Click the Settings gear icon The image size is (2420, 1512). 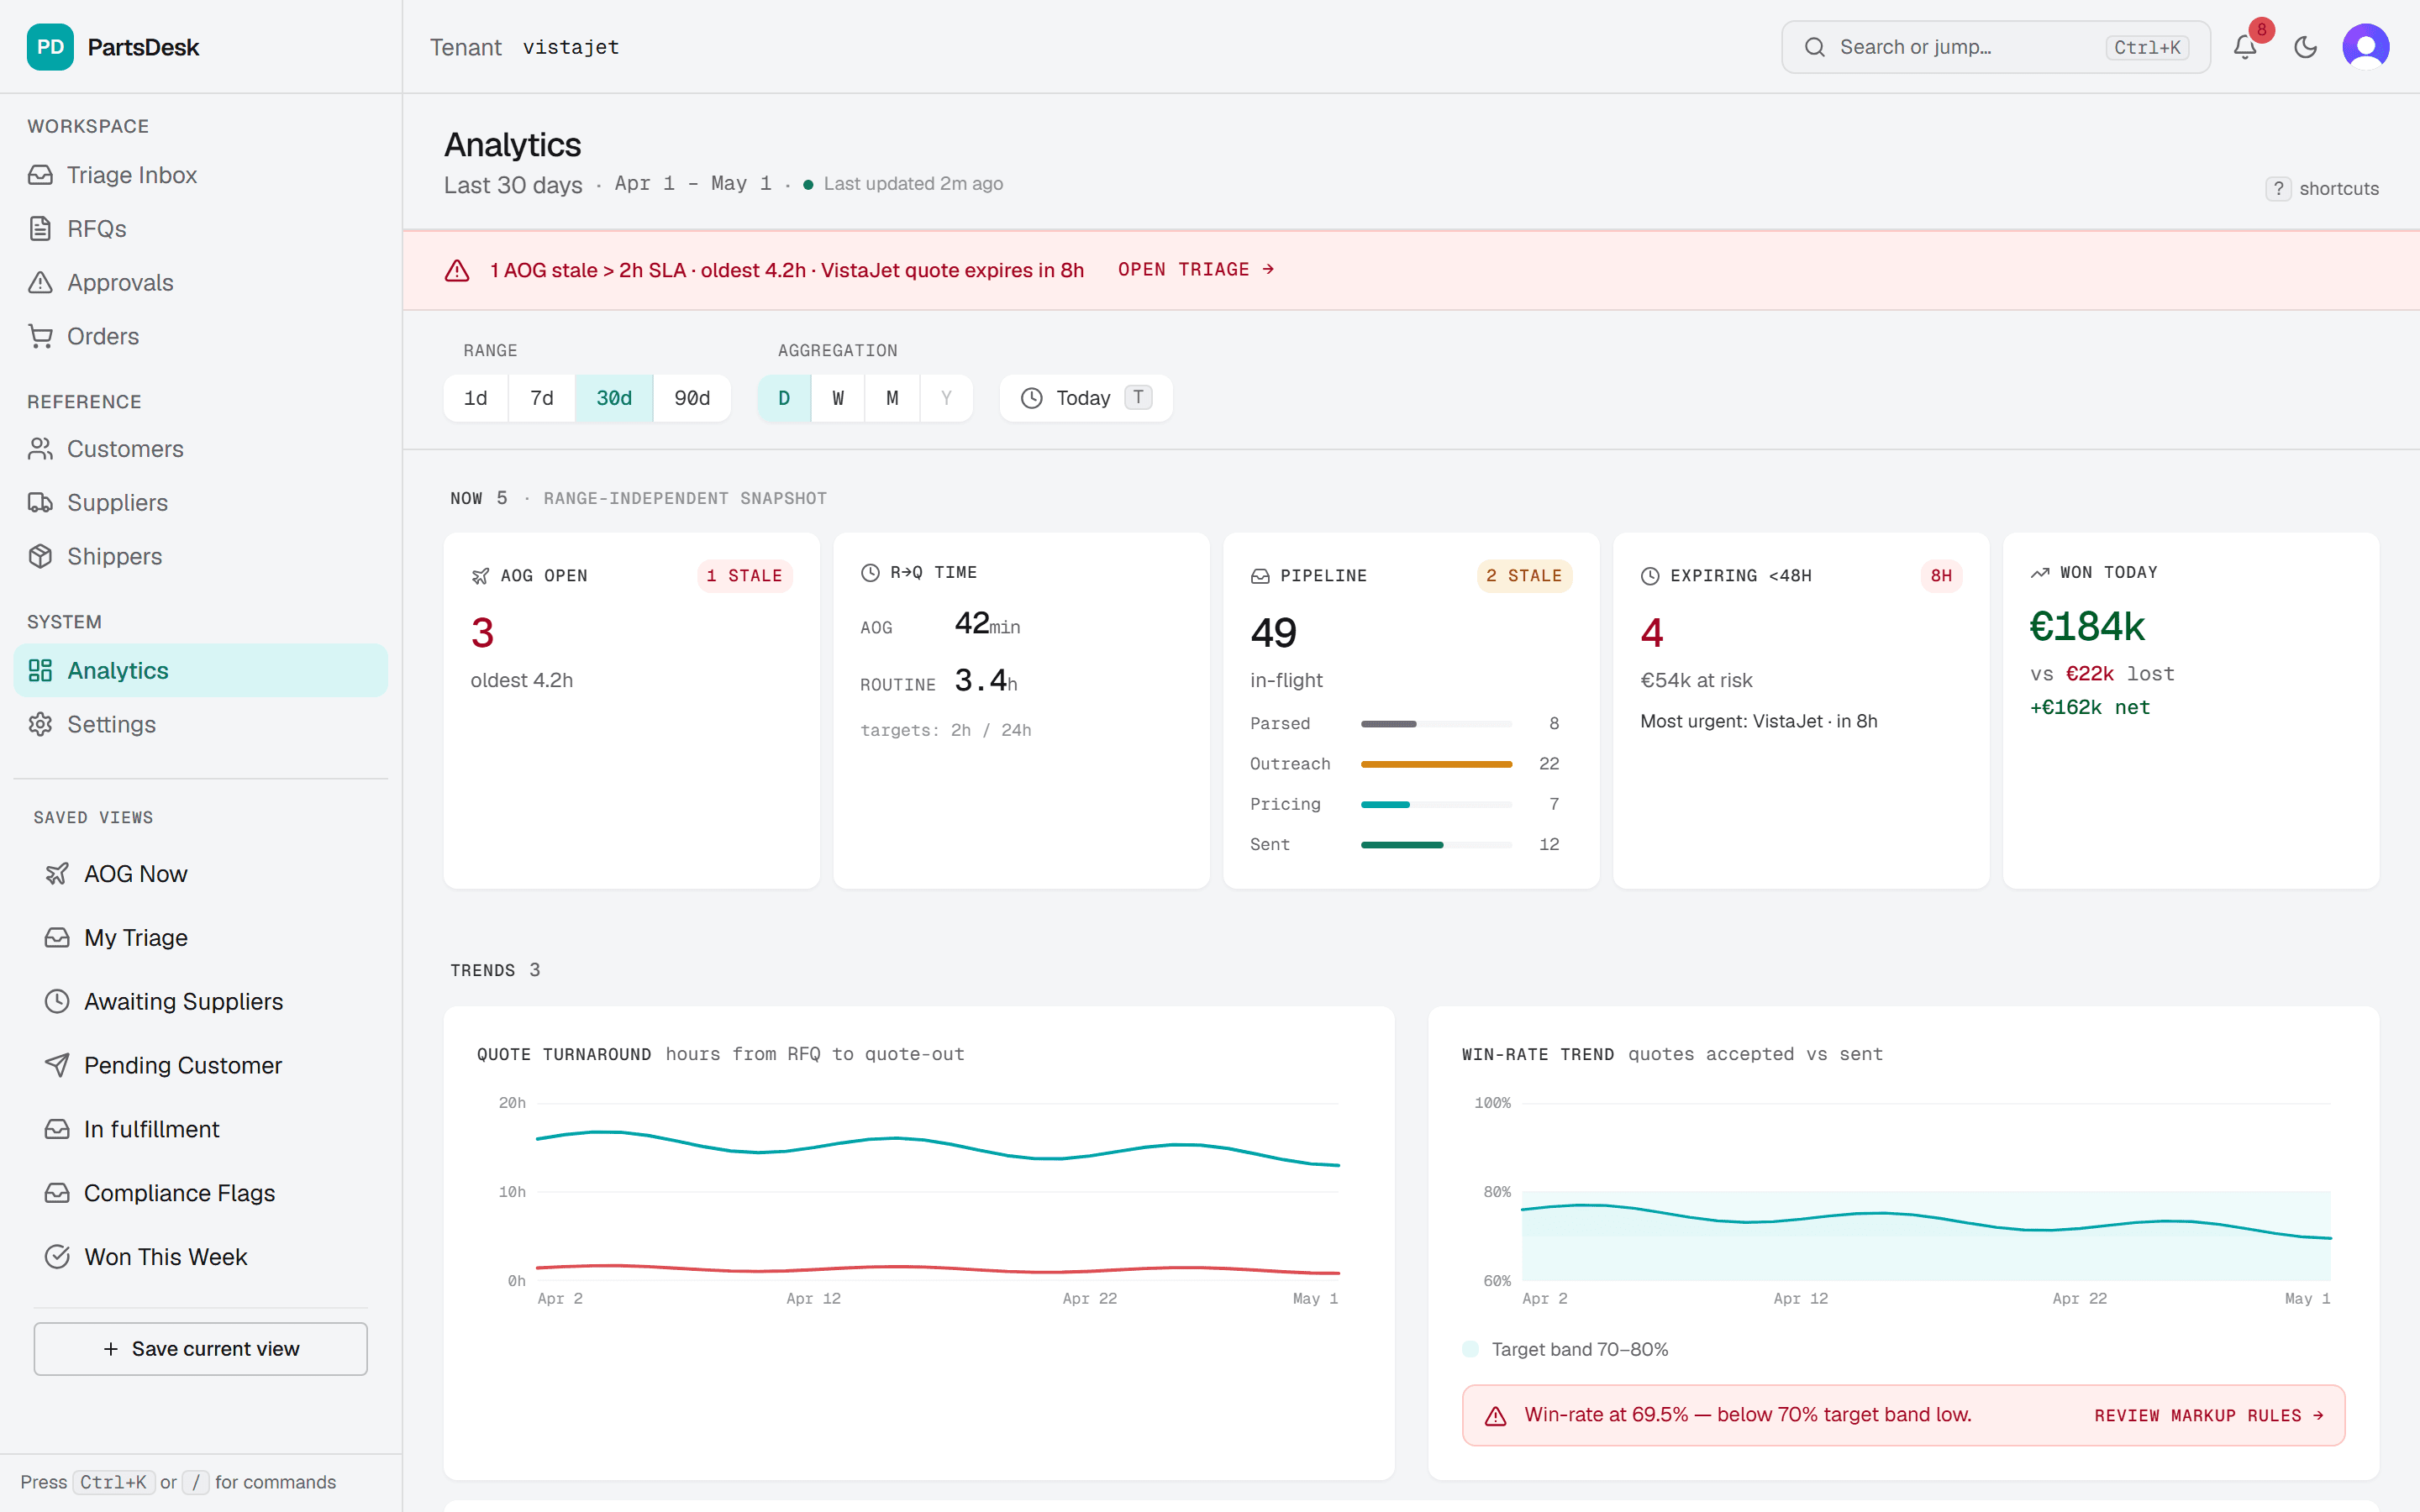[x=40, y=725]
